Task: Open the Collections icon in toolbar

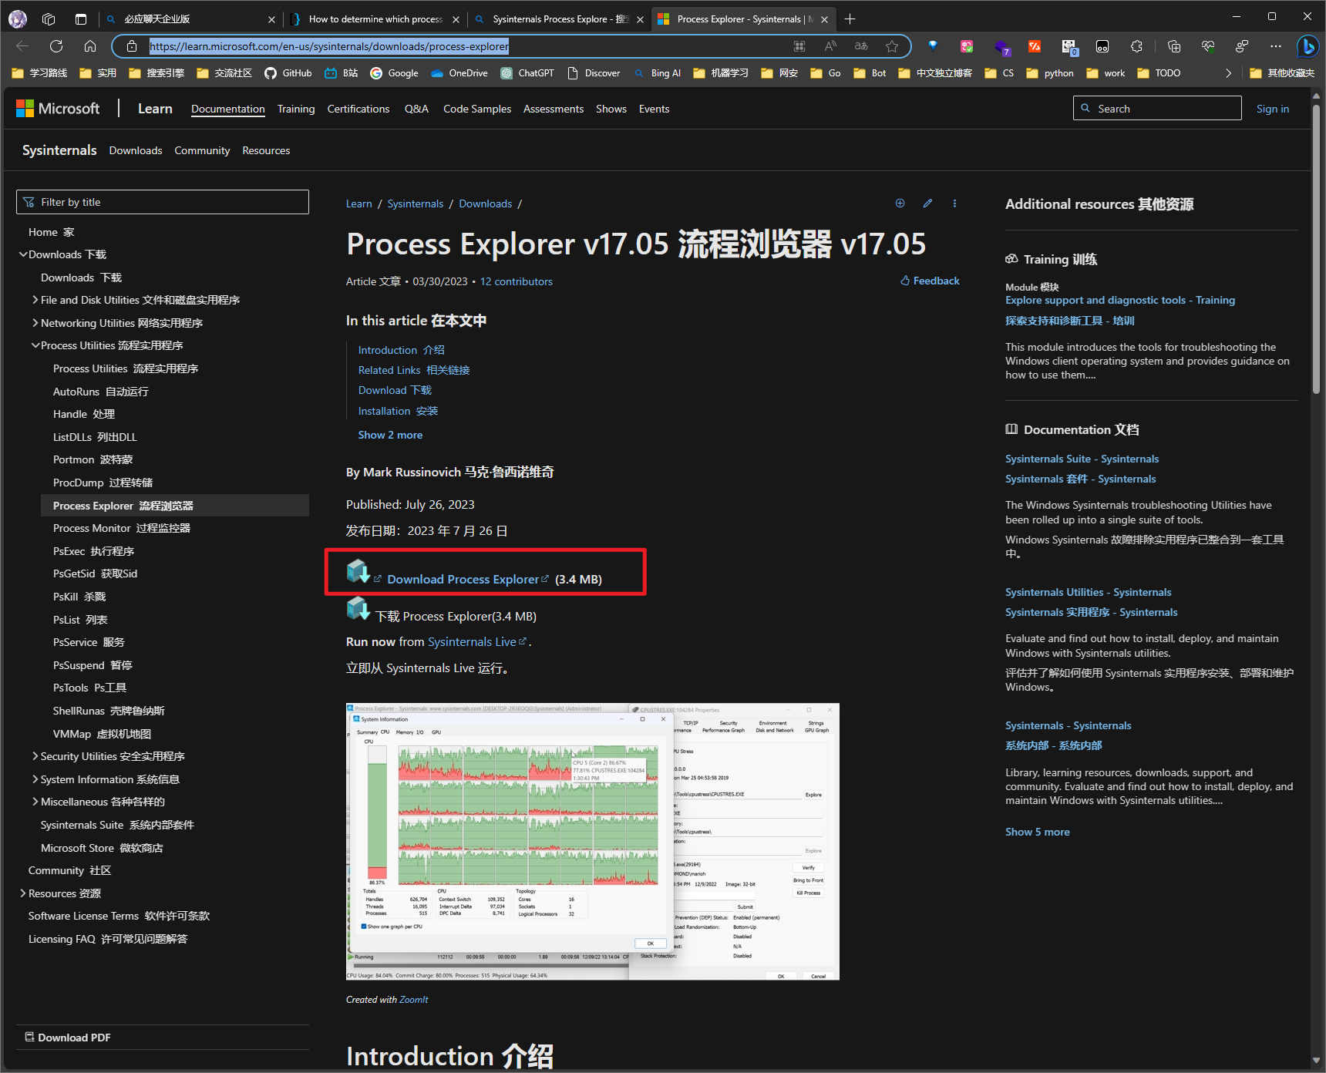Action: [x=1174, y=46]
